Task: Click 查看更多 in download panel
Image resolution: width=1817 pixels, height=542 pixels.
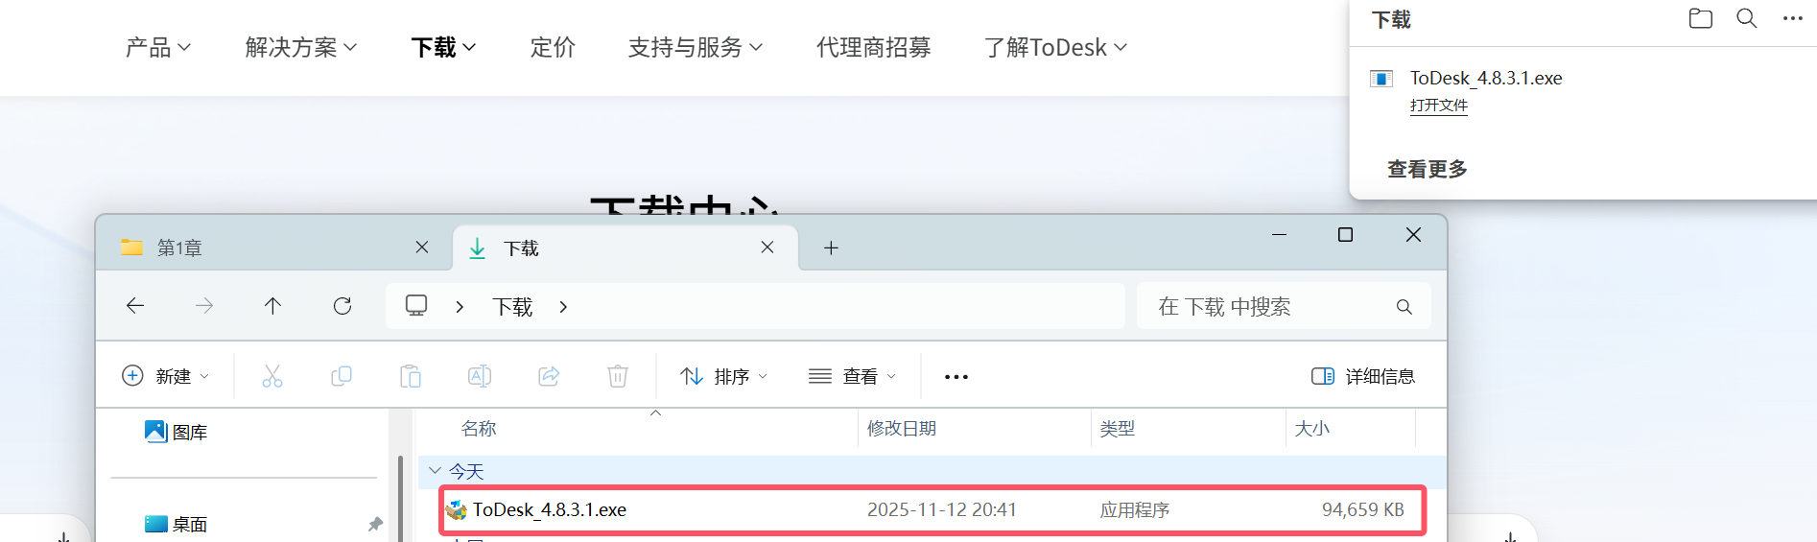Action: click(x=1428, y=169)
